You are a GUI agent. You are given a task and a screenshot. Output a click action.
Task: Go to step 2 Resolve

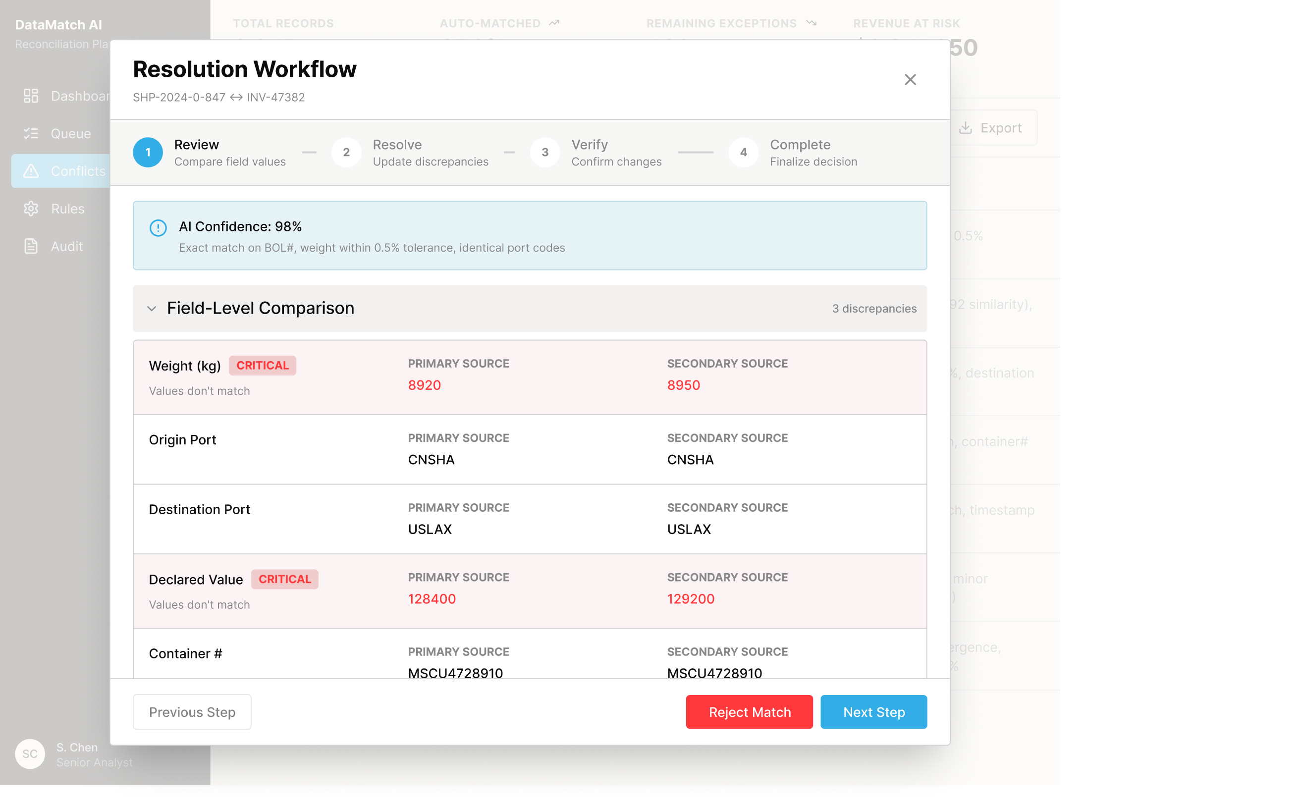pyautogui.click(x=346, y=152)
